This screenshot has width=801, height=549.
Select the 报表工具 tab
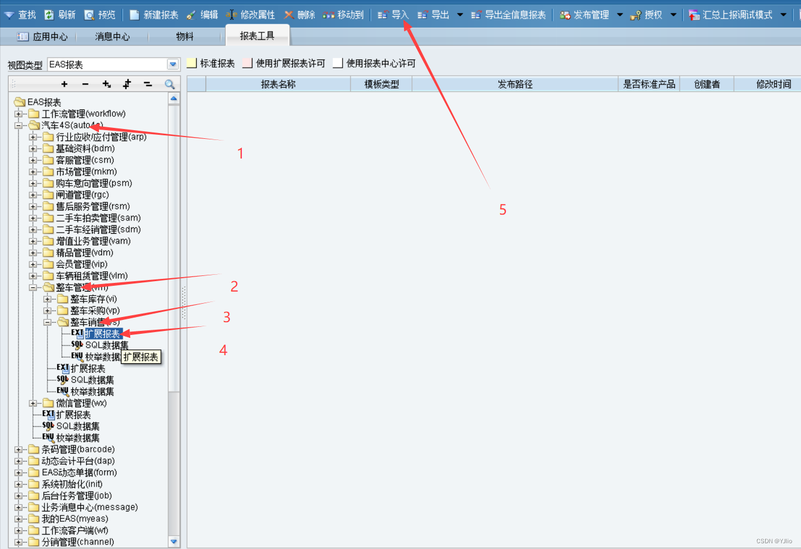(x=257, y=36)
